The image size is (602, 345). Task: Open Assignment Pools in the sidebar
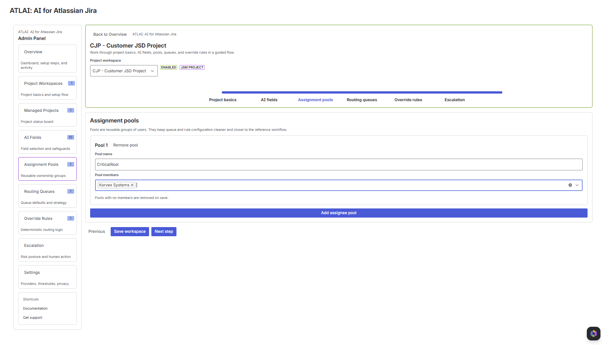(48, 169)
